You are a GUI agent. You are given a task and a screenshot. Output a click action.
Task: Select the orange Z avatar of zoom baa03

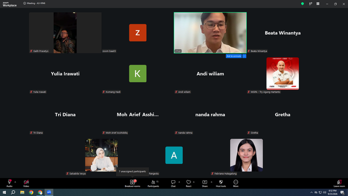click(138, 33)
